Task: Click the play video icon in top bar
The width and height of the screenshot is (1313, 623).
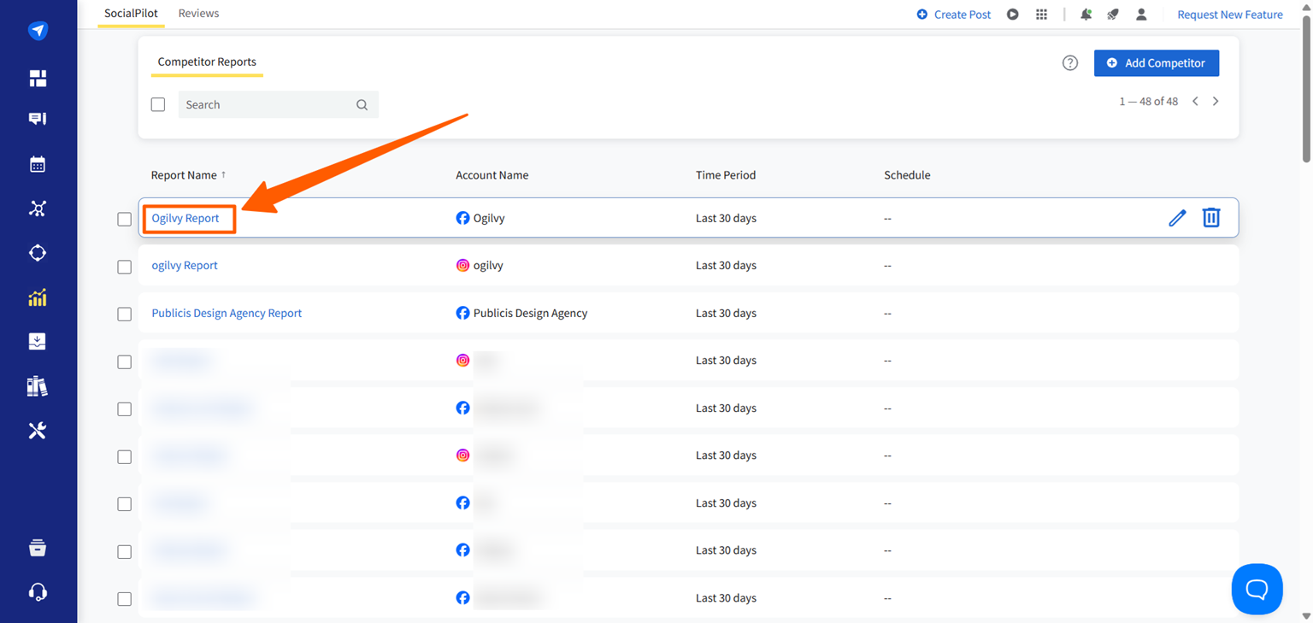Action: 1013,15
